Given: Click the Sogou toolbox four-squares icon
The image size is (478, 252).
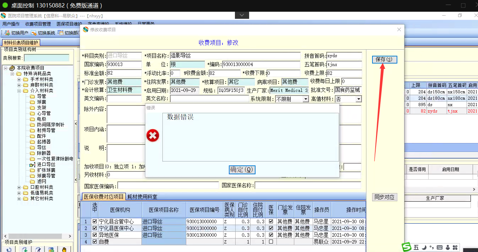Looking at the screenshot, I should (455, 247).
